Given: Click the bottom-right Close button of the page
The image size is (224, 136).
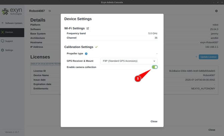Looking at the screenshot, I should pyautogui.click(x=212, y=130).
